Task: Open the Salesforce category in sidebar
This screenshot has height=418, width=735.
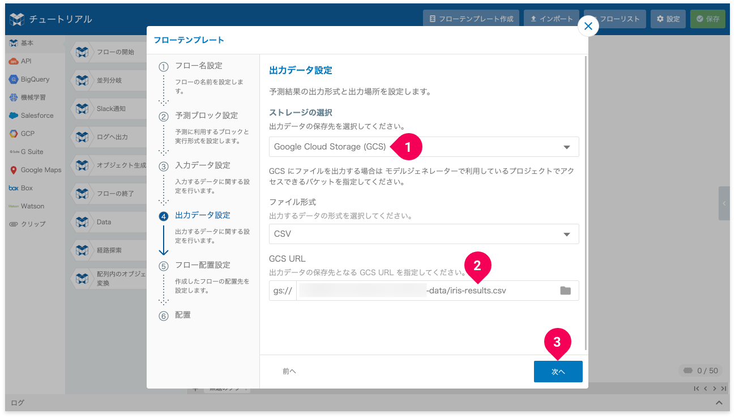Action: 35,116
